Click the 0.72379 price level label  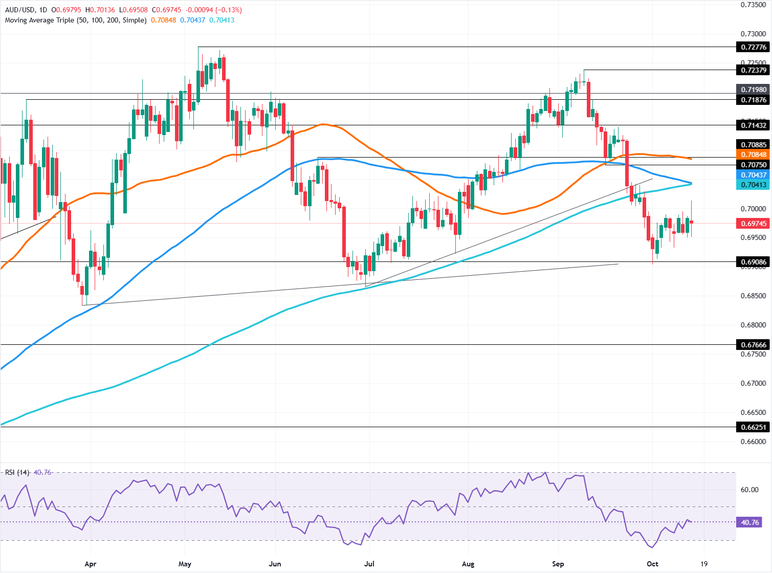point(754,70)
